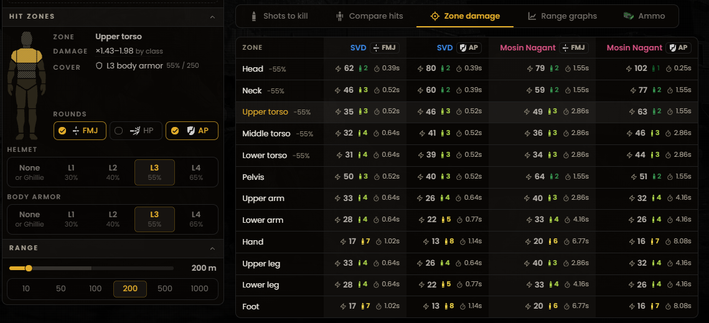Enable the HP rounds option
709x323 pixels.
(136, 131)
